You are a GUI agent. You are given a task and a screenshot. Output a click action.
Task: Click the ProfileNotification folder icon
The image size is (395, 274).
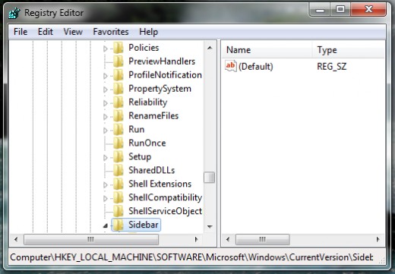point(118,75)
